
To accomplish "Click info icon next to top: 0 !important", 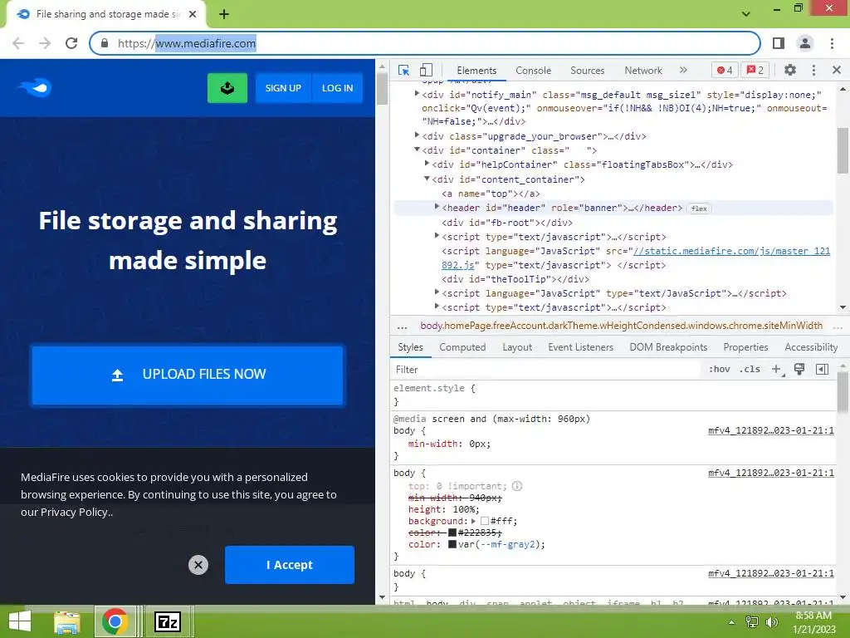I will point(517,486).
